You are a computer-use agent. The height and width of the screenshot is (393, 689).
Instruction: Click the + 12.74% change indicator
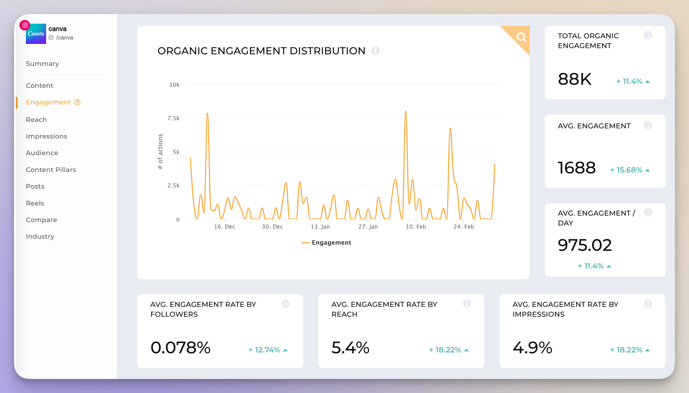264,350
